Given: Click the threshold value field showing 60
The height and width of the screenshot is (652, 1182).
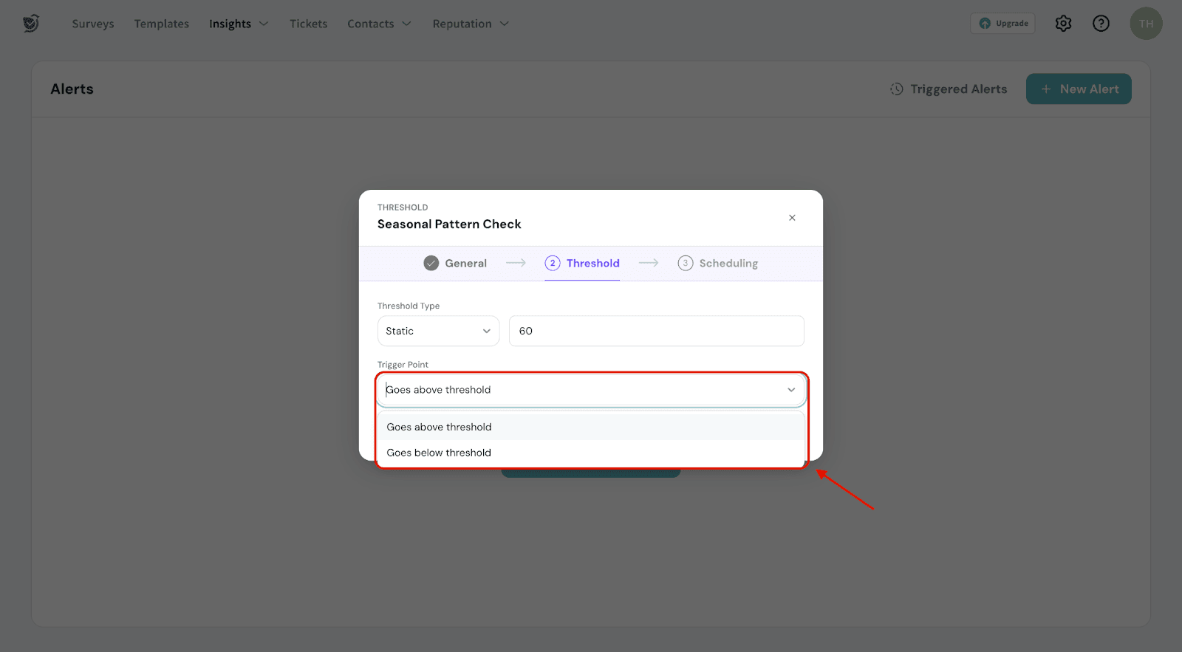Looking at the screenshot, I should click(656, 331).
